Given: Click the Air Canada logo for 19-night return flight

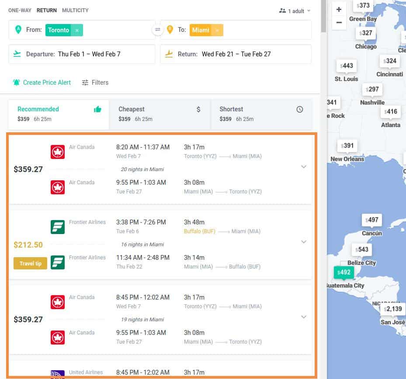Looking at the screenshot, I should 58,338.
